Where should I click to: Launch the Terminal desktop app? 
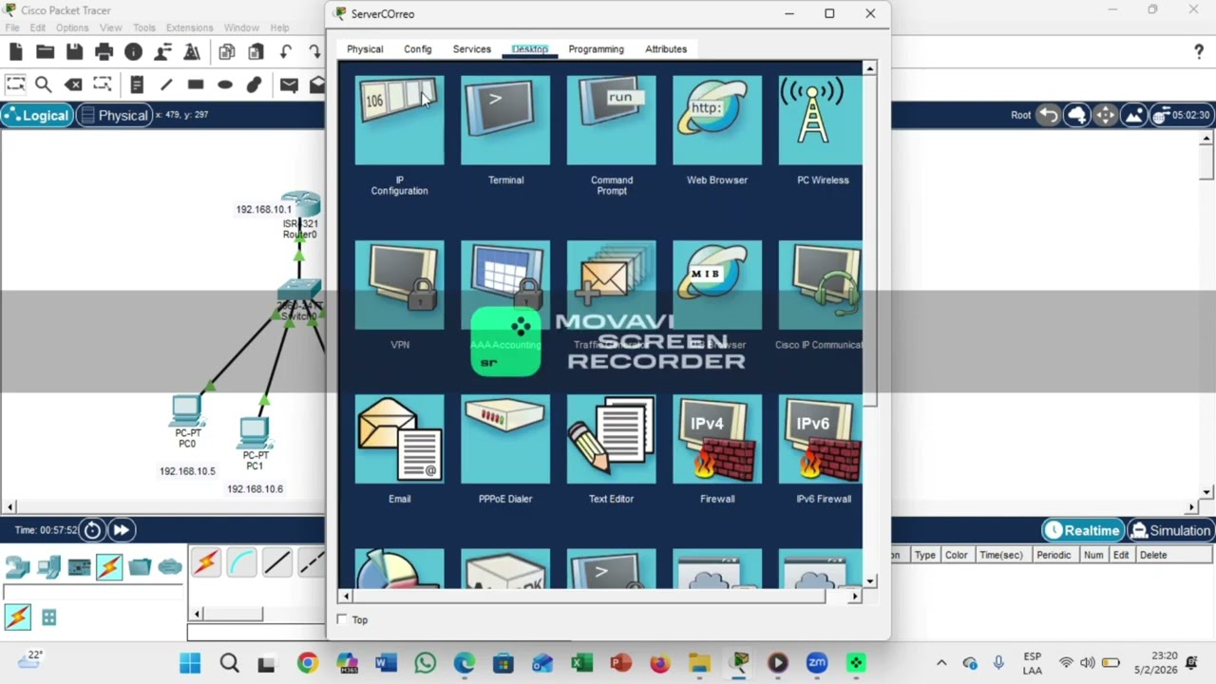(x=505, y=121)
